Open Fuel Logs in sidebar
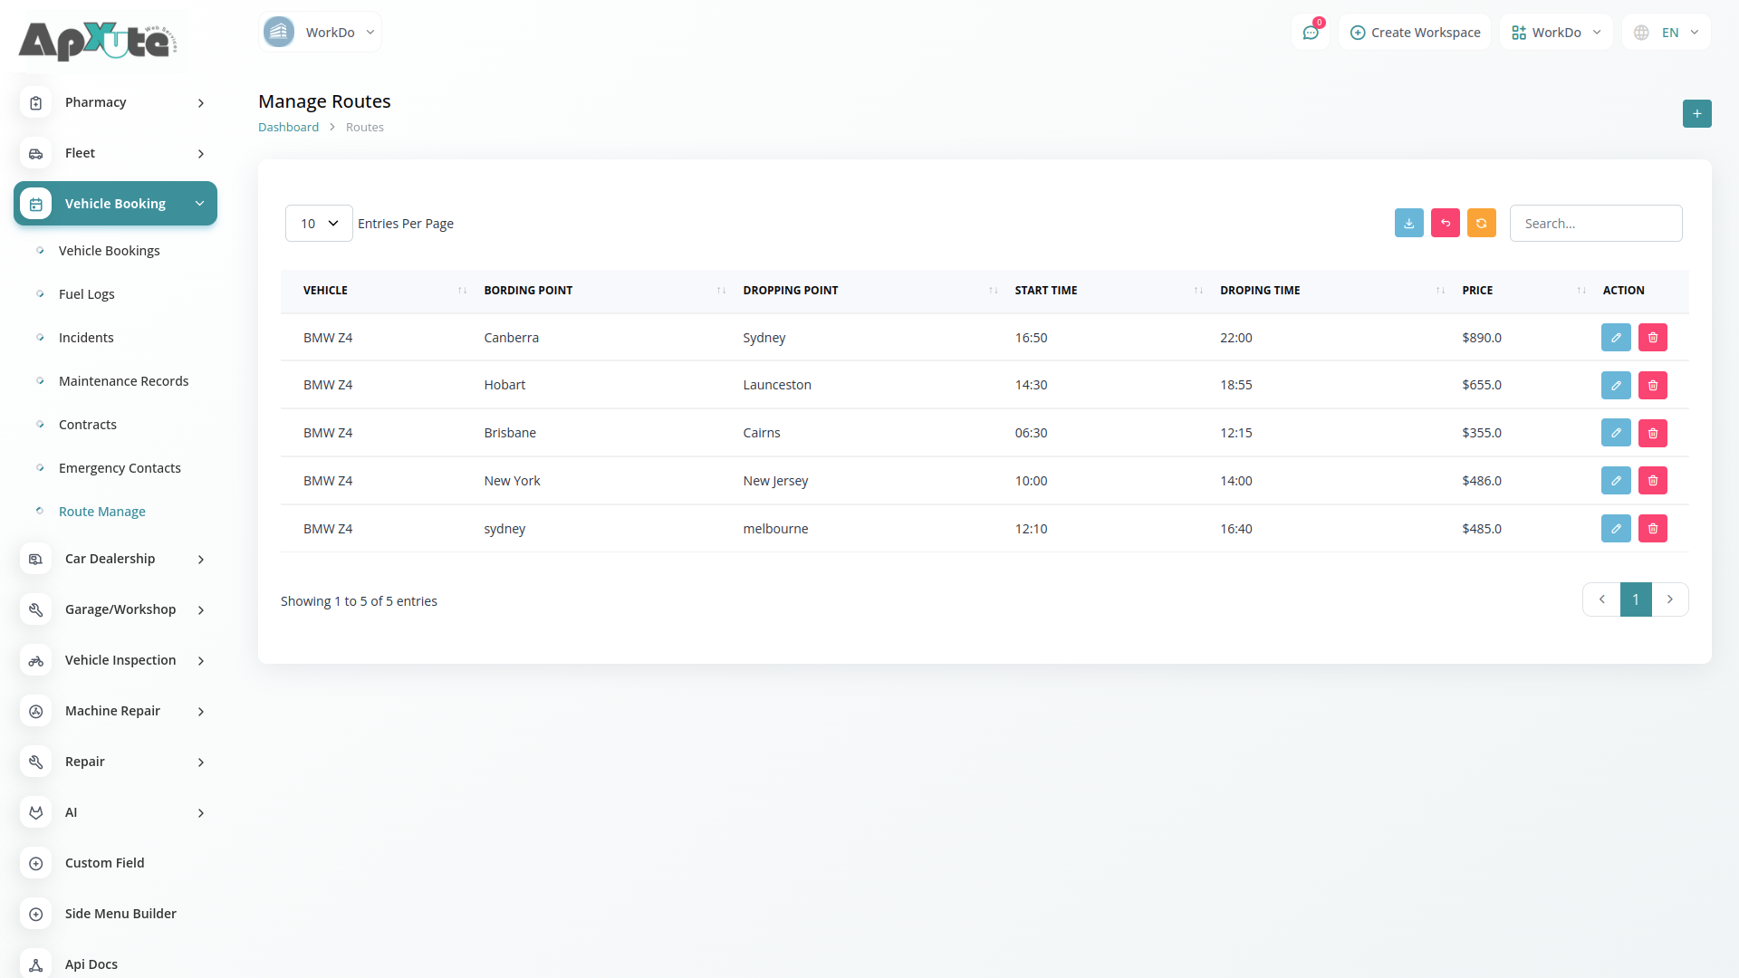 (86, 294)
